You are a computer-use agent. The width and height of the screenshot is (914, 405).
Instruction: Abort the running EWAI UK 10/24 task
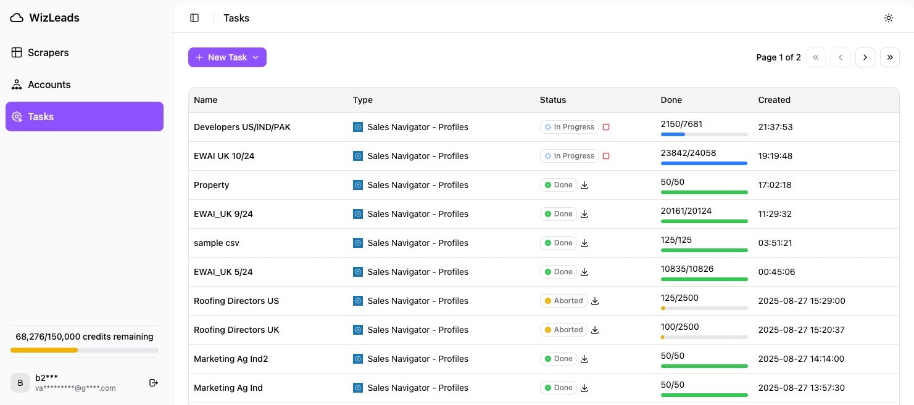pyautogui.click(x=606, y=156)
